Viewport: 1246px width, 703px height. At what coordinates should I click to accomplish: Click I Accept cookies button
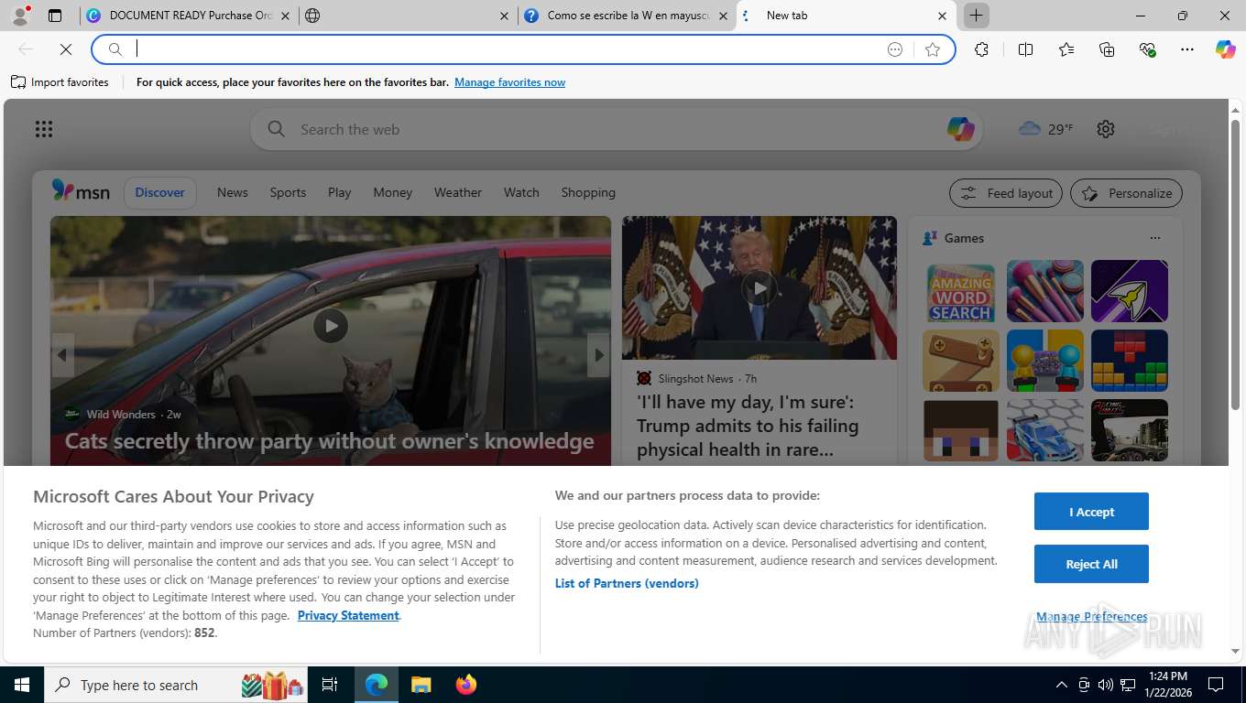point(1091,512)
